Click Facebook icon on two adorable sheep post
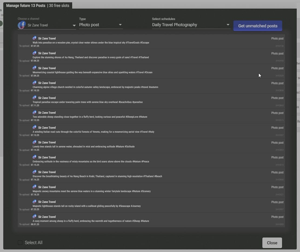The width and height of the screenshot is (300, 252). [x=35, y=113]
